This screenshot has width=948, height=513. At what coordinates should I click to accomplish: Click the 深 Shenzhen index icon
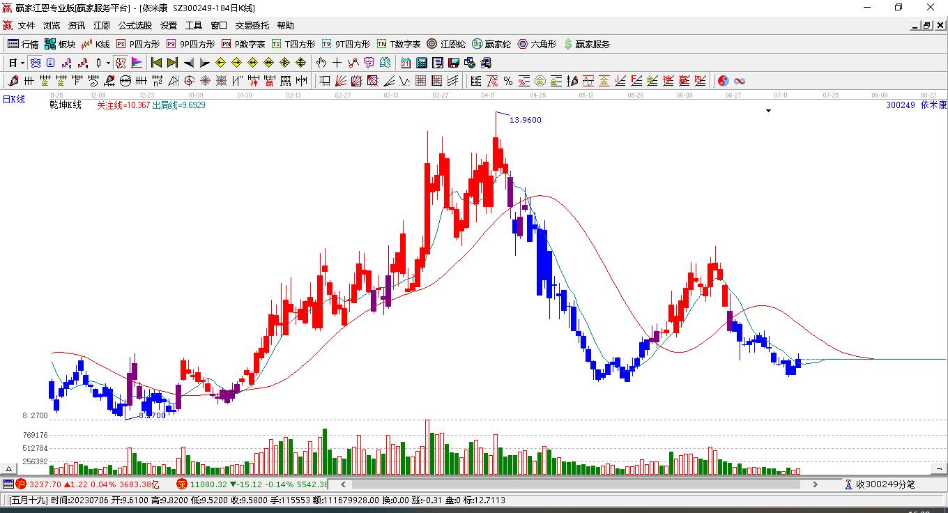(181, 484)
